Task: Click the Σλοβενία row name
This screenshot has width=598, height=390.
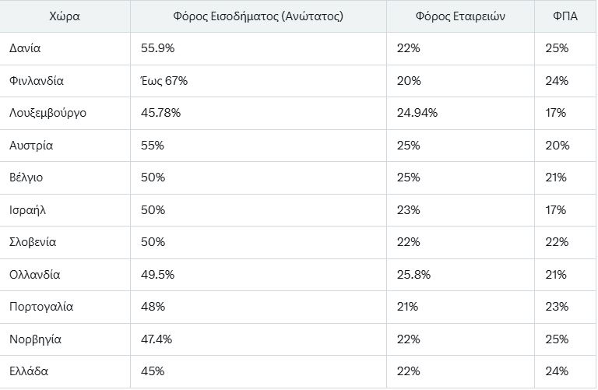Action: pos(33,242)
